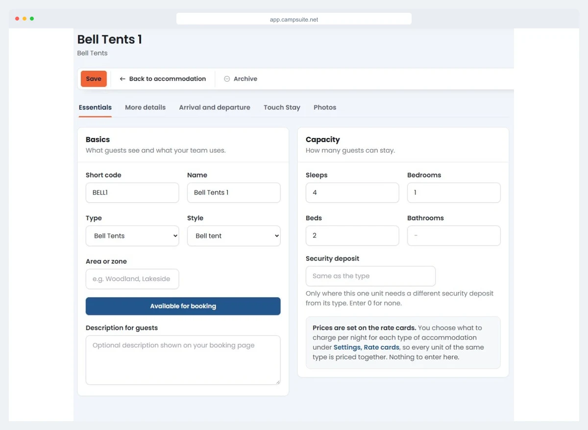Click the Archive circle-minus icon
This screenshot has height=430, width=588.
point(227,79)
